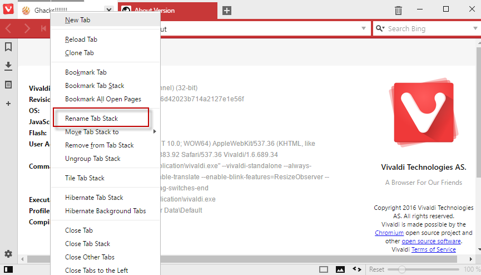
Task: Open Settings gear icon
Action: click(x=8, y=254)
